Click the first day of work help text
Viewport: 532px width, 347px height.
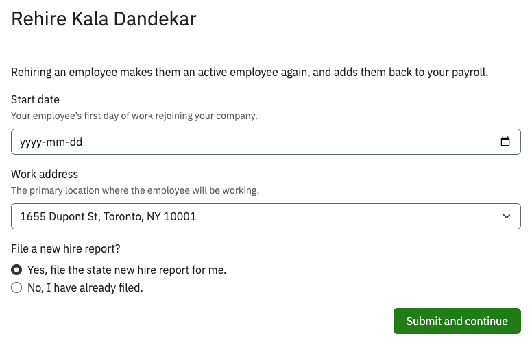tap(134, 116)
